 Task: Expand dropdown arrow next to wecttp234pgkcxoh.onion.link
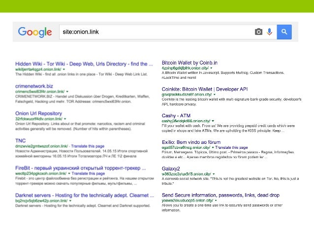[x=69, y=173]
